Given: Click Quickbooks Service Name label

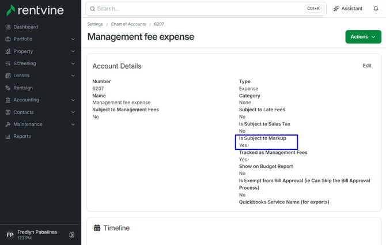Looking at the screenshot, I should pyautogui.click(x=284, y=202).
